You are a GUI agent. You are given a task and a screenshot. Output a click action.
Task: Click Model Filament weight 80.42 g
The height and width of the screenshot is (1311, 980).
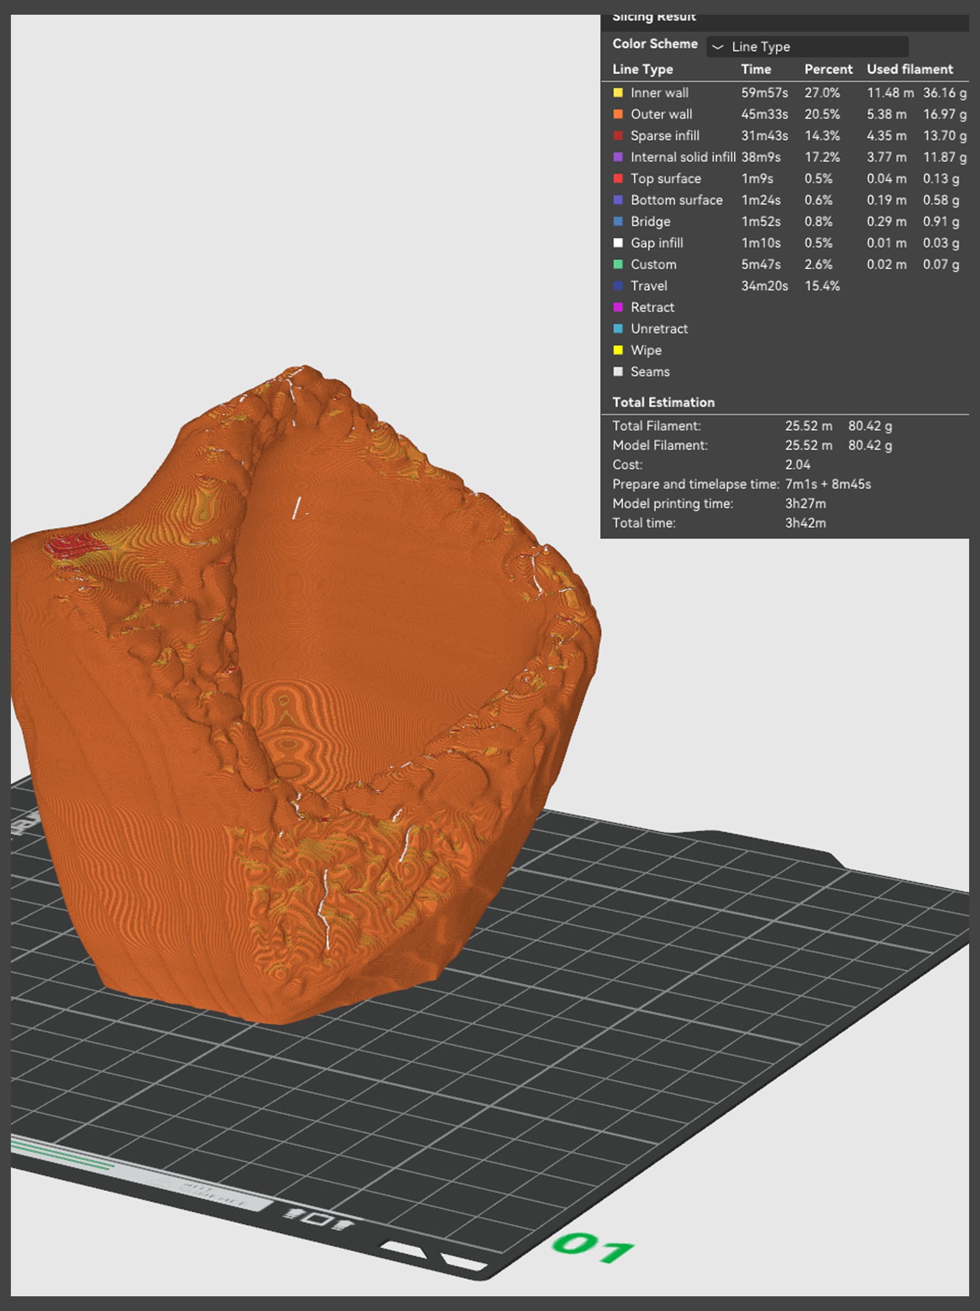(870, 445)
